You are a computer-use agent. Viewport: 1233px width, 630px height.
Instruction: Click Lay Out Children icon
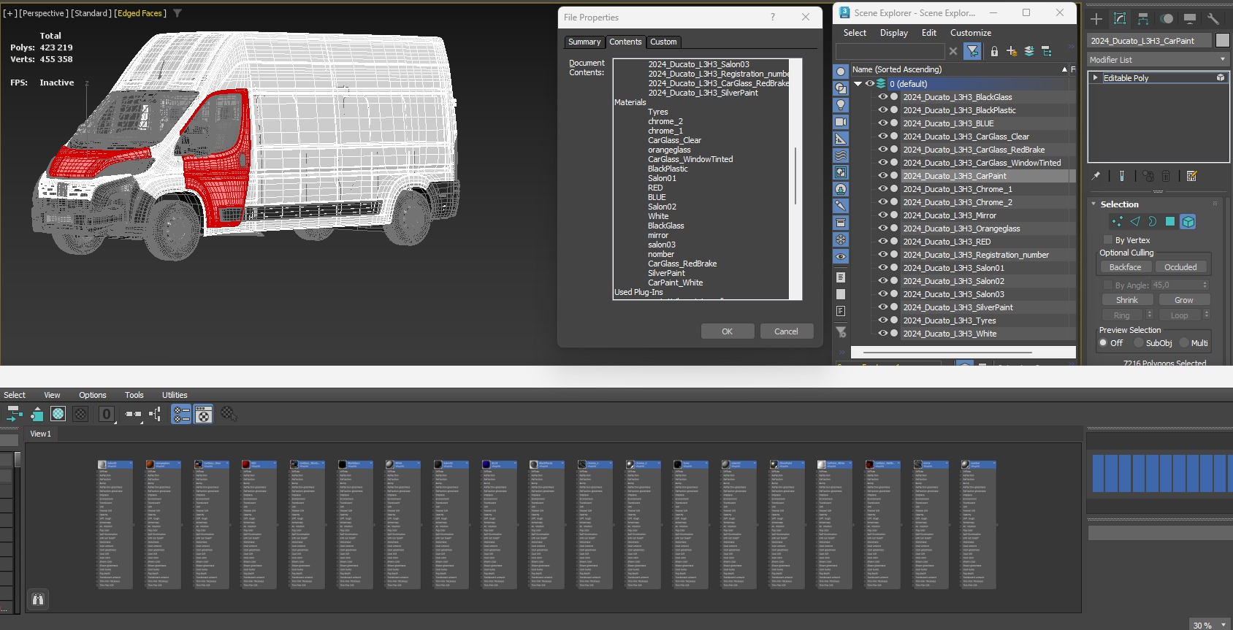pos(155,415)
